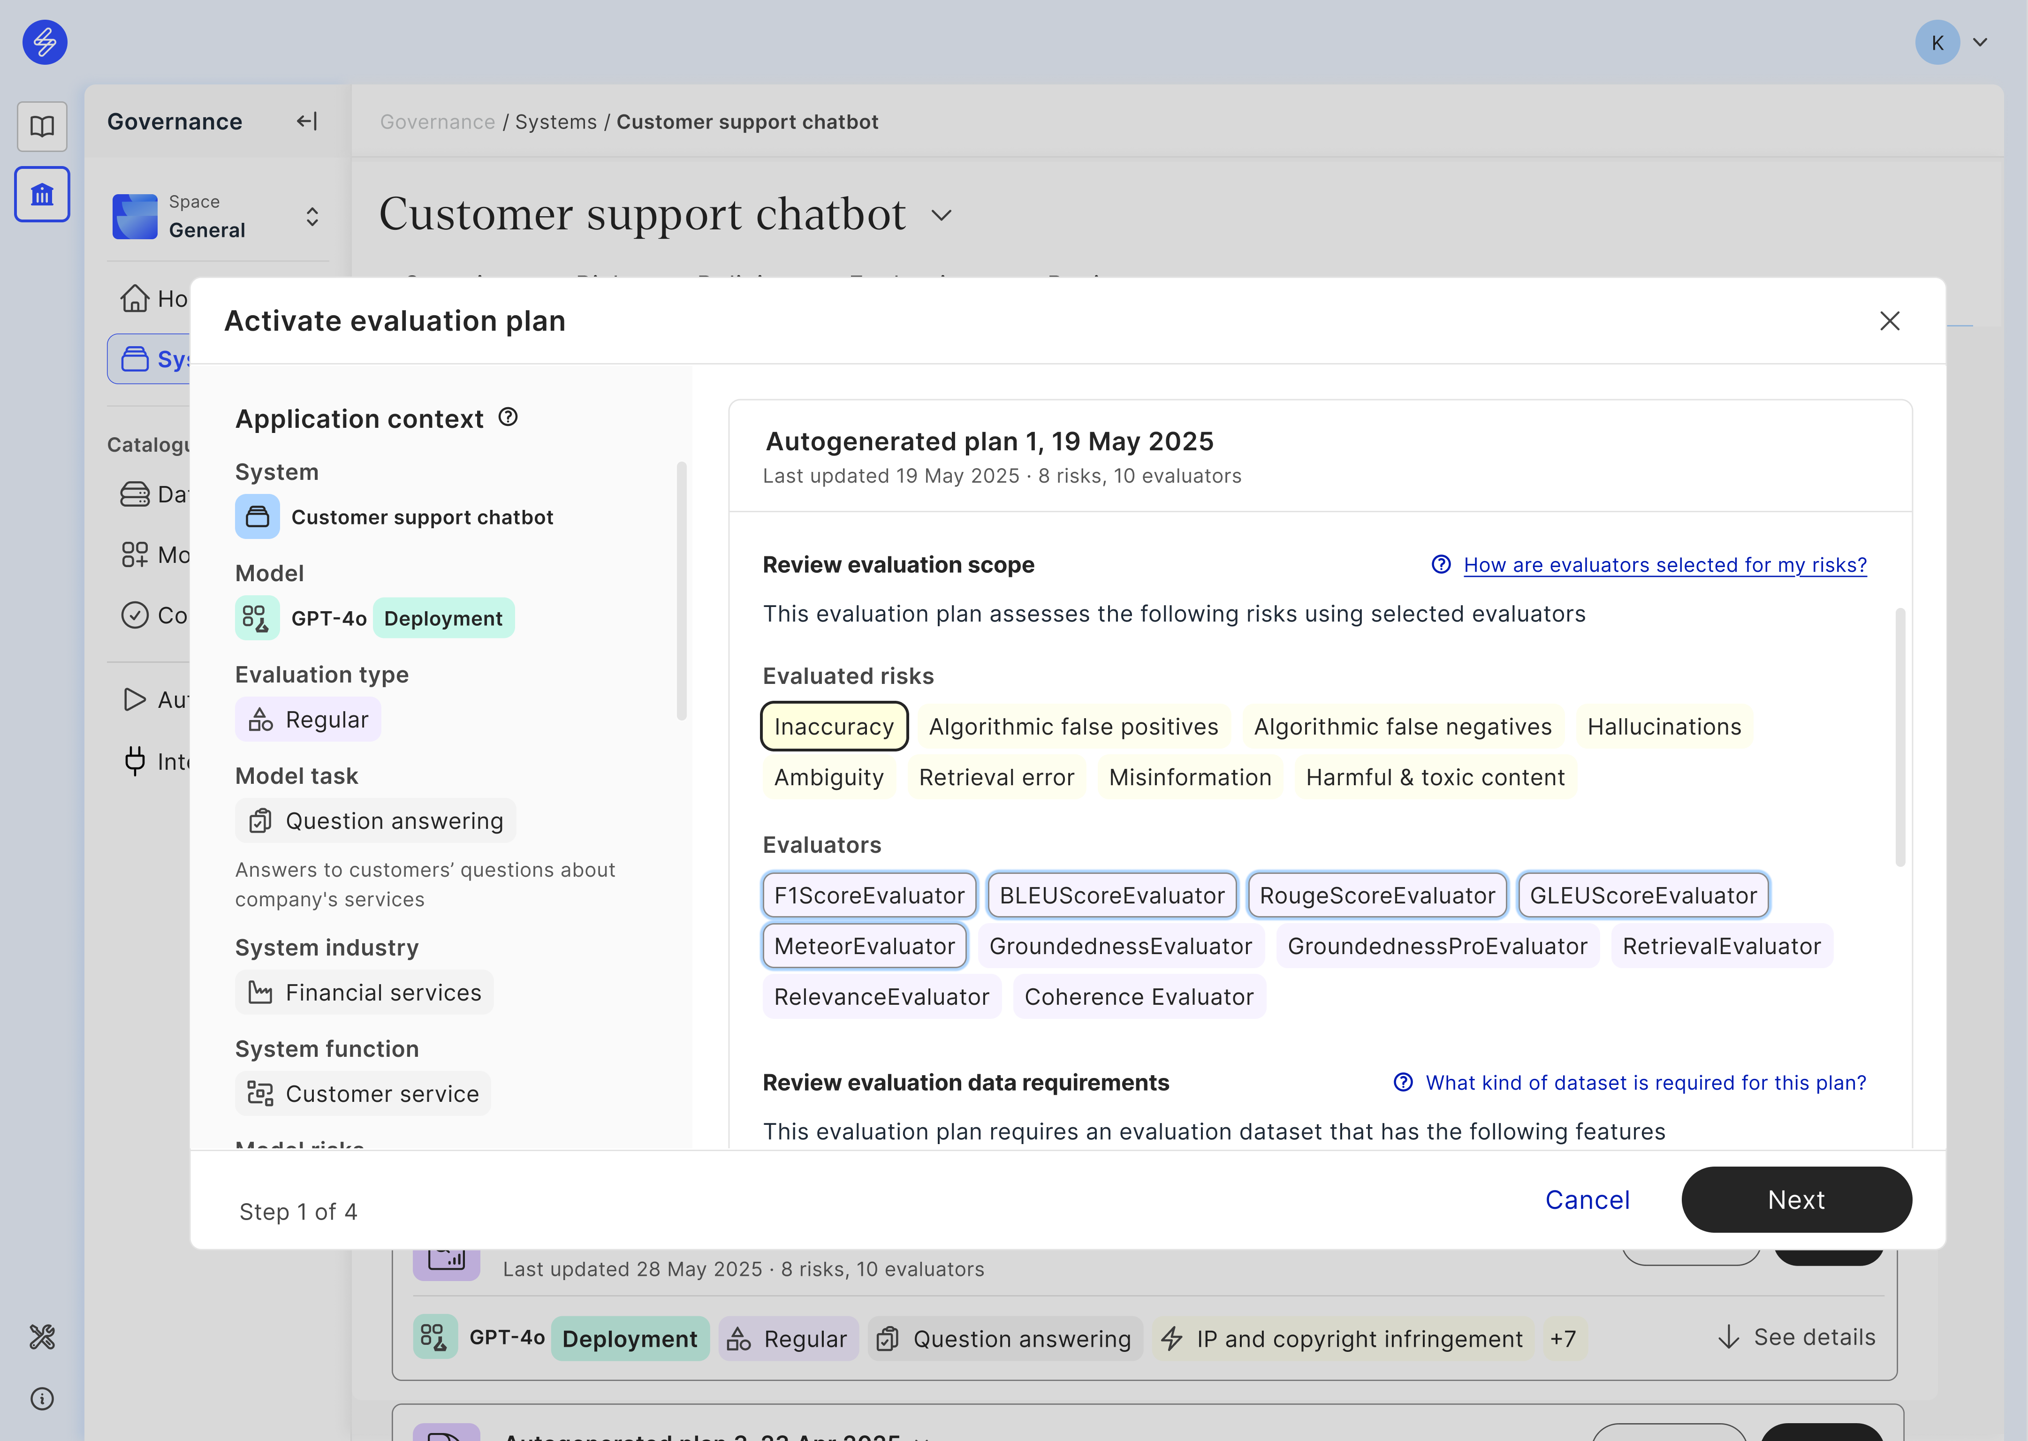Toggle the F1ScoreEvaluator chip
Viewport: 2028px width, 1441px height.
(x=868, y=895)
